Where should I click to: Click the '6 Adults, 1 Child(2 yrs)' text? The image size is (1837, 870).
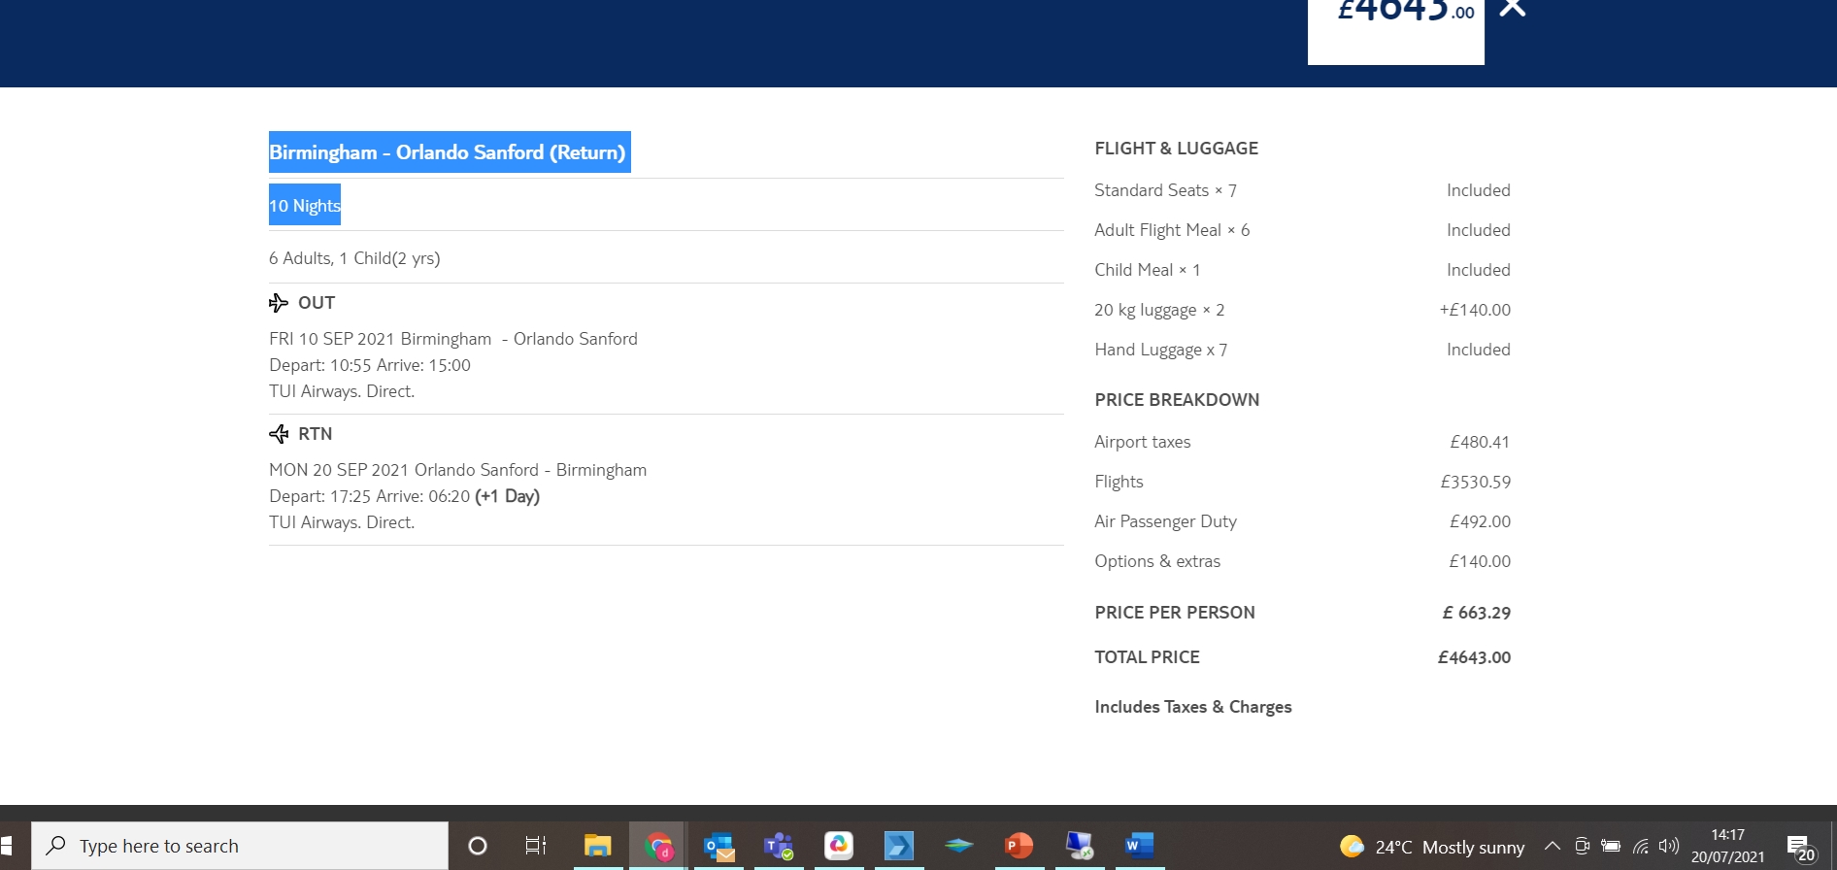pyautogui.click(x=354, y=258)
